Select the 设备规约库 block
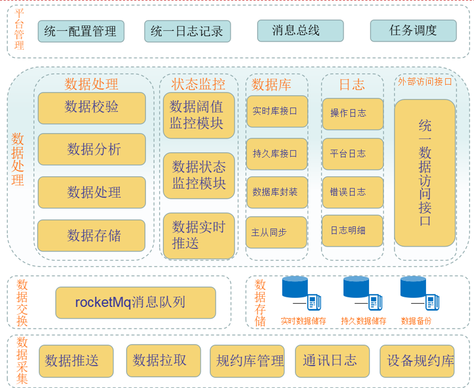This screenshot has width=474, height=388. coord(420,361)
